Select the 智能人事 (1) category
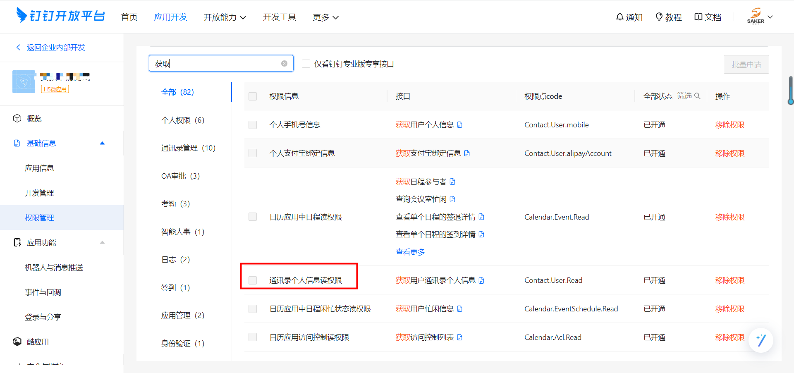The image size is (794, 373). click(x=183, y=232)
